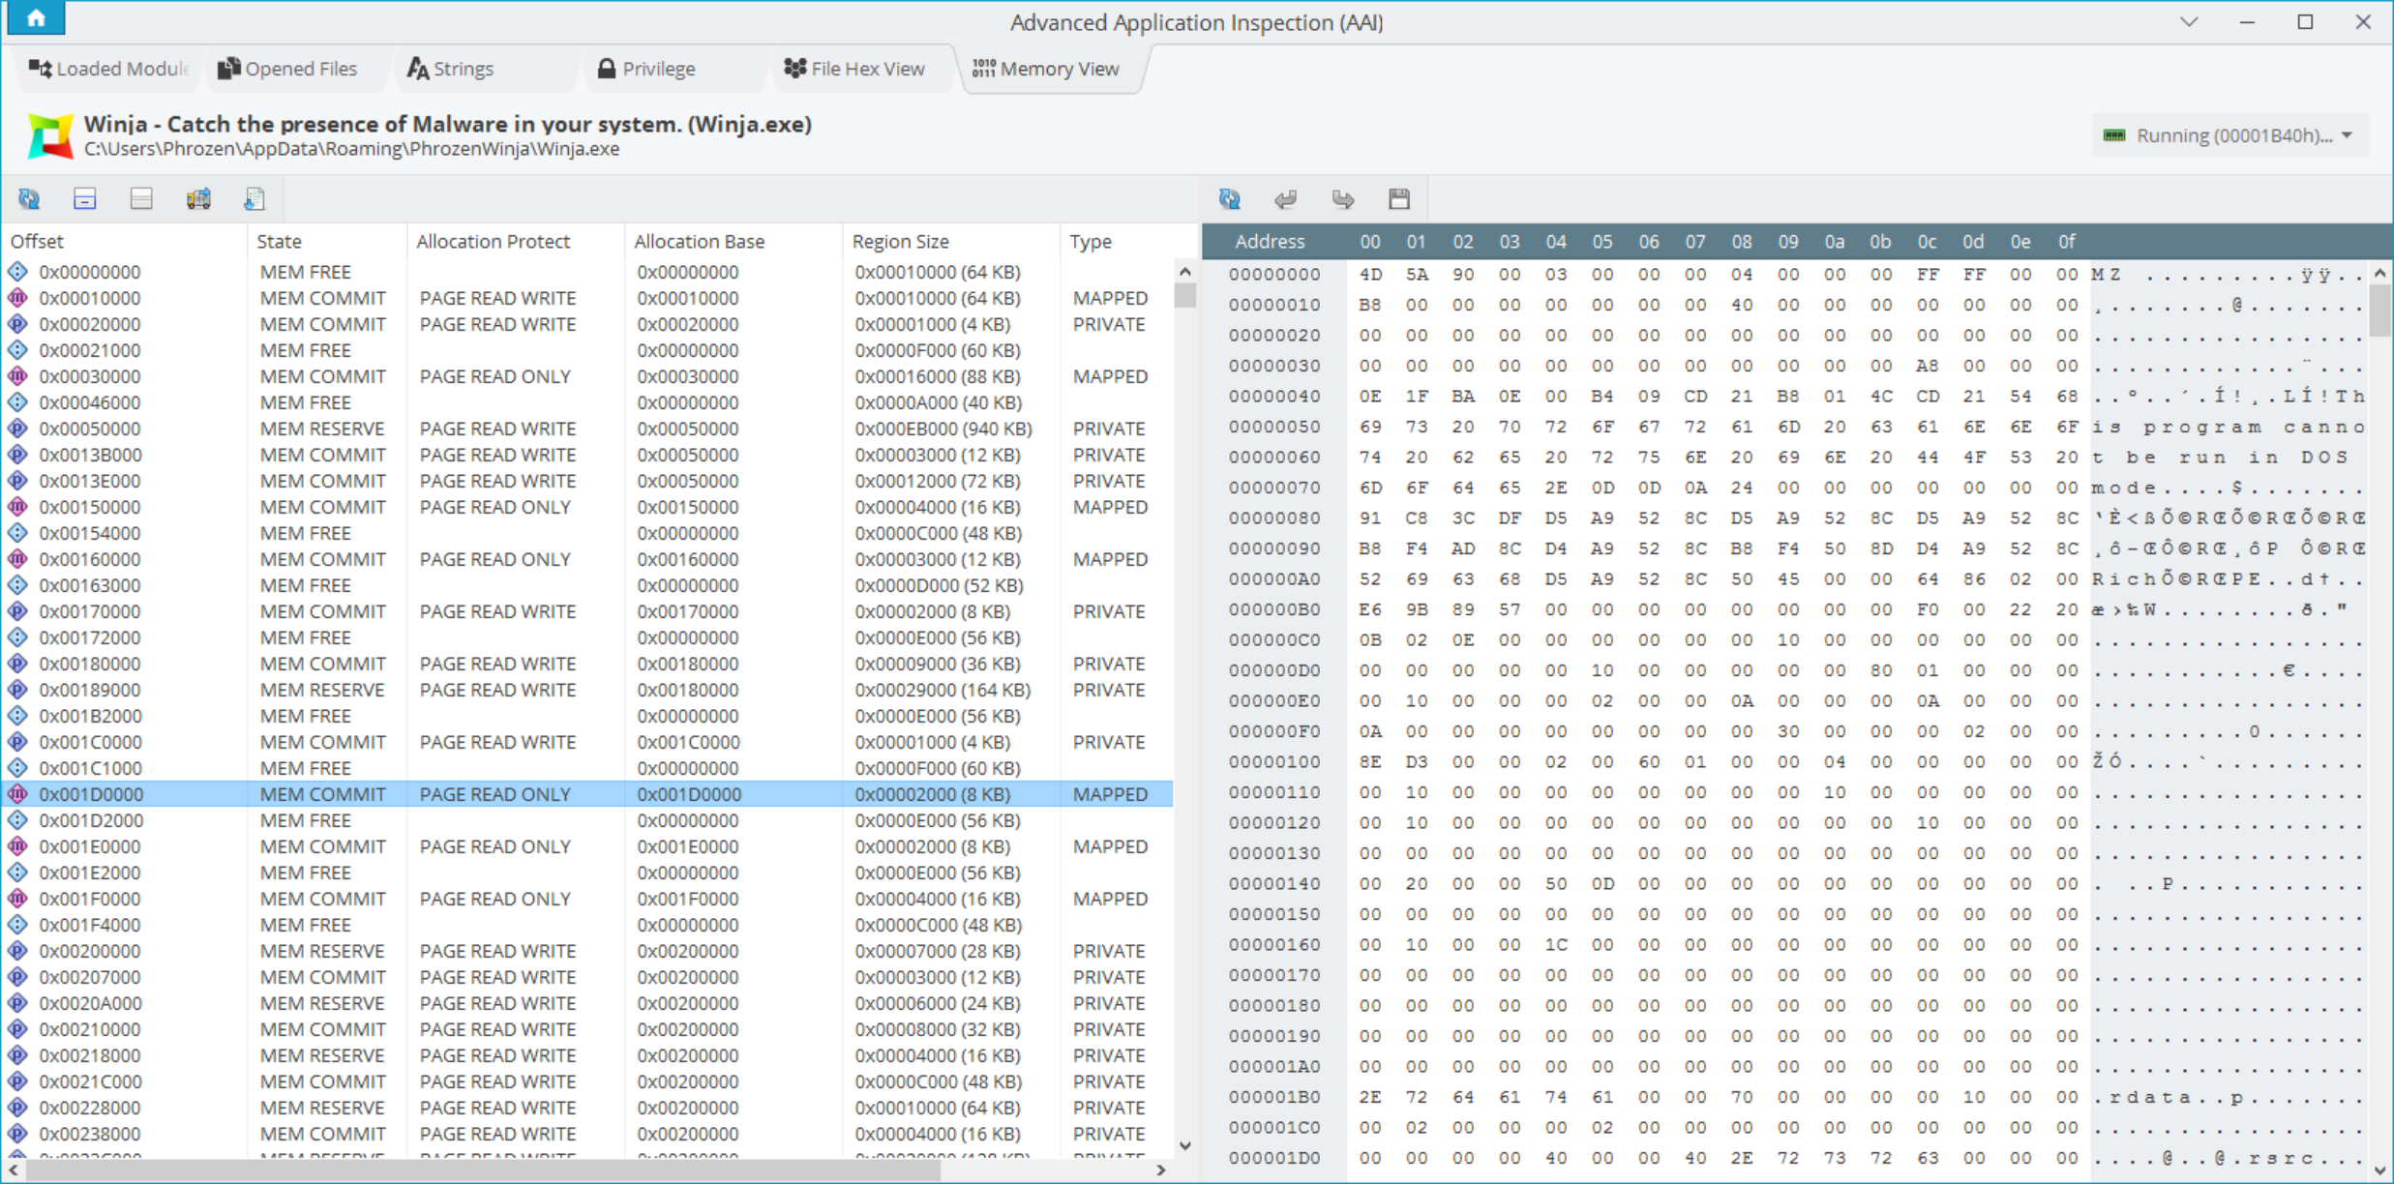Click the back arrow in the hex view toolbar
This screenshot has width=2394, height=1184.
click(1286, 199)
